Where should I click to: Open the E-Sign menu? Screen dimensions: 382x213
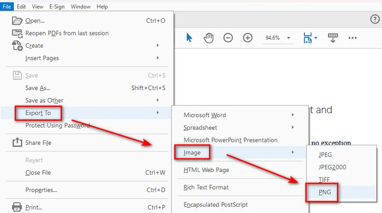[x=57, y=7]
